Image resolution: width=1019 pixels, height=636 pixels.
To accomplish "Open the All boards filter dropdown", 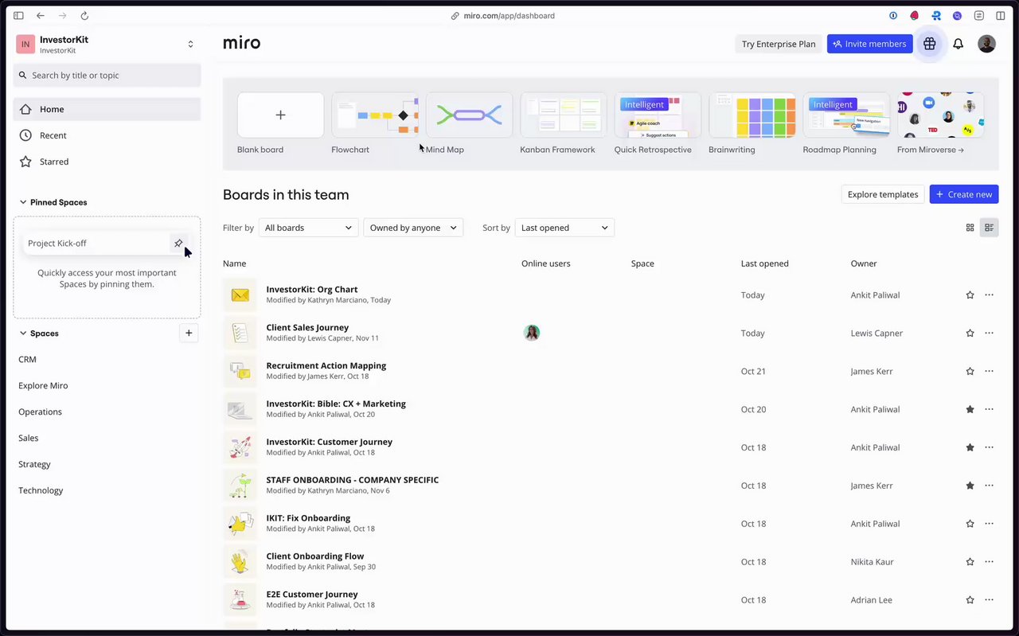I will click(x=308, y=228).
